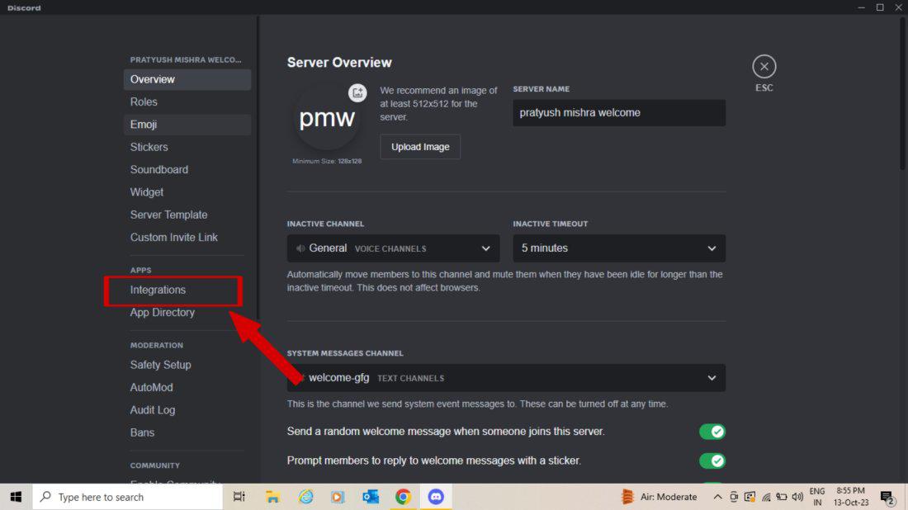Click the upload image icon on server avatar

coord(357,92)
